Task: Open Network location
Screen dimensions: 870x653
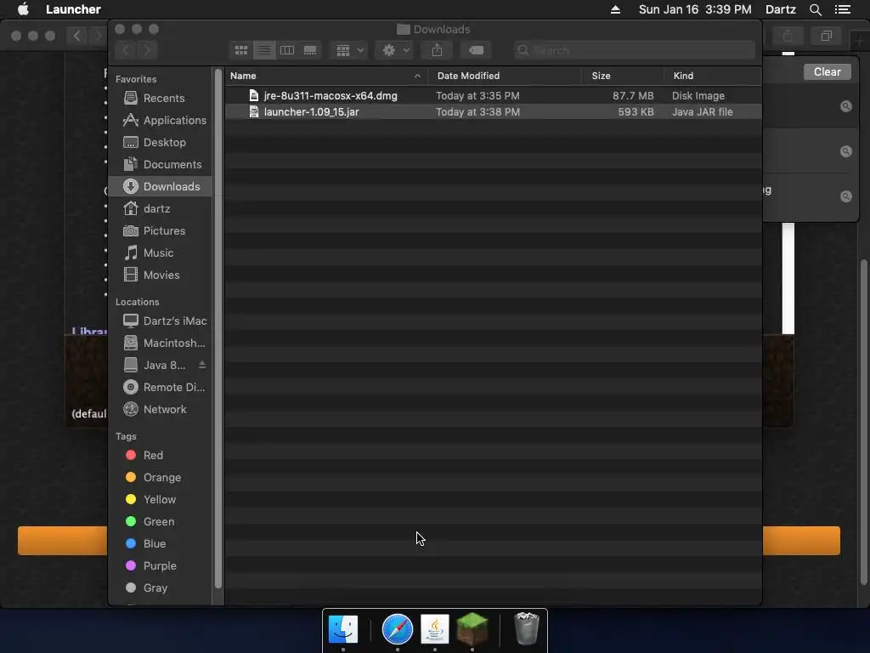Action: pos(160,410)
